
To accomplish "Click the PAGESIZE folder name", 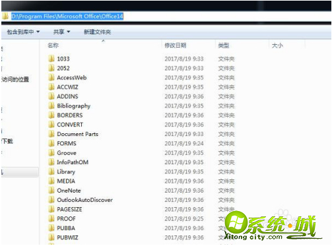I will [x=69, y=209].
